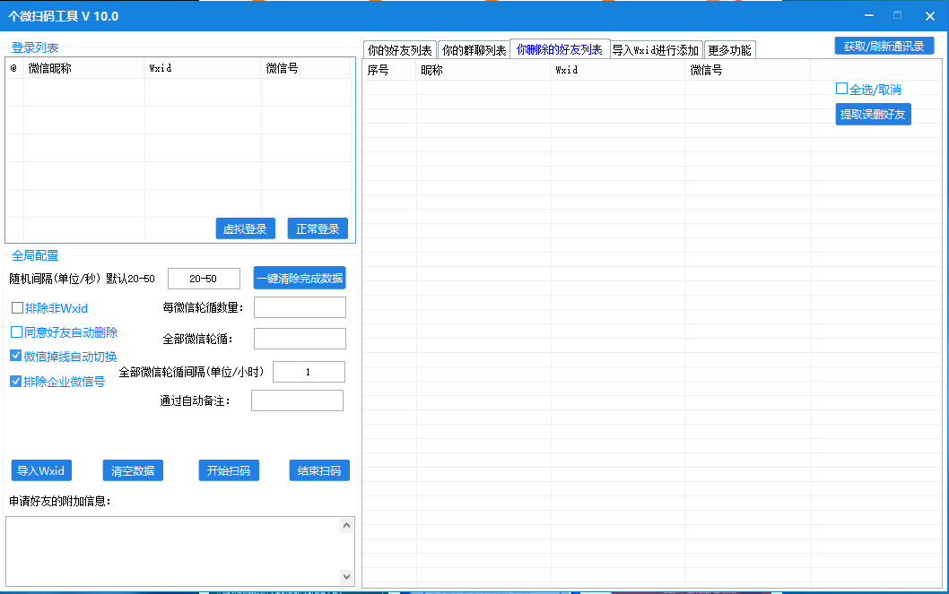
Task: Click the Wxid column header in login list
Action: pos(203,68)
